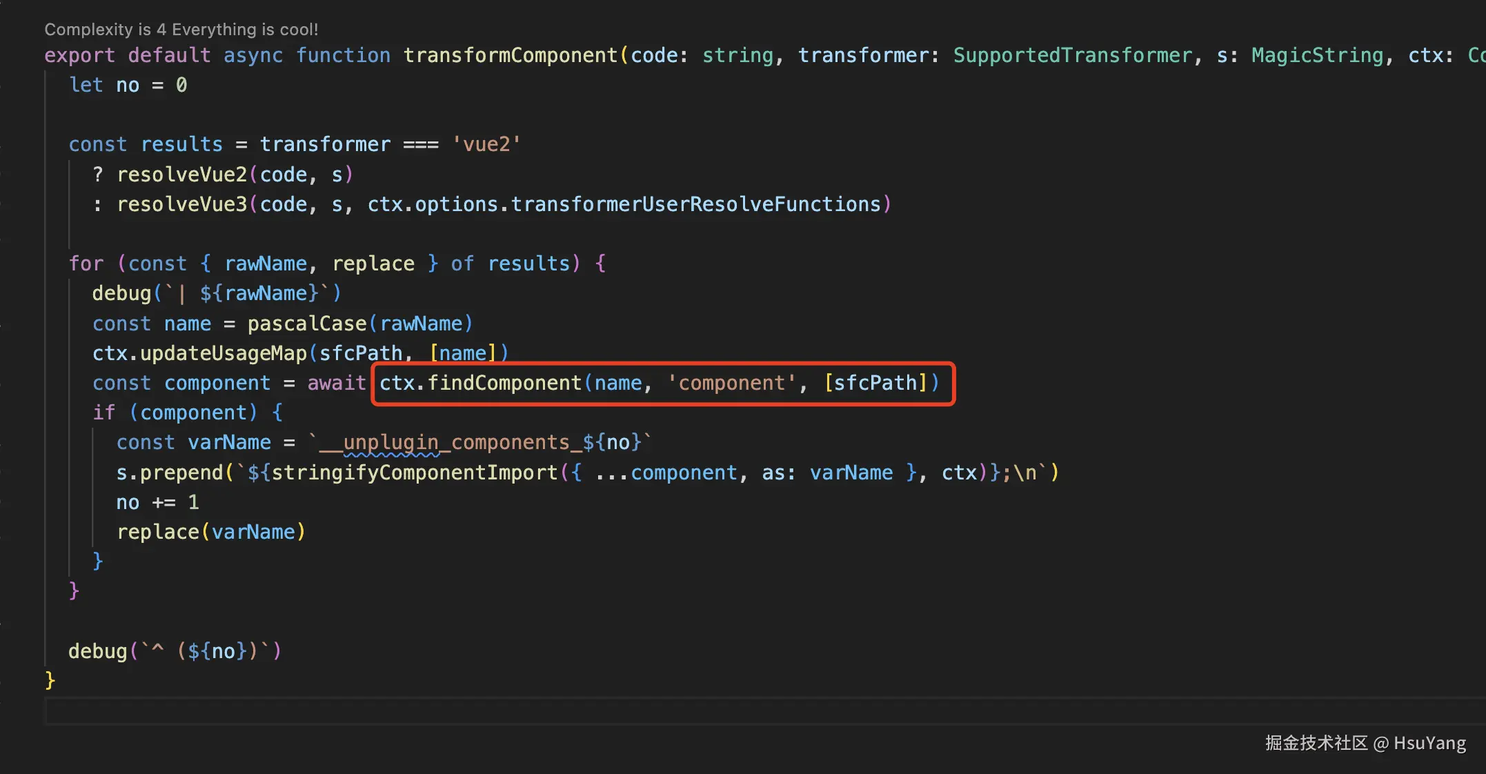
Task: Click the squiggly-underlined unplugin word
Action: [x=390, y=442]
